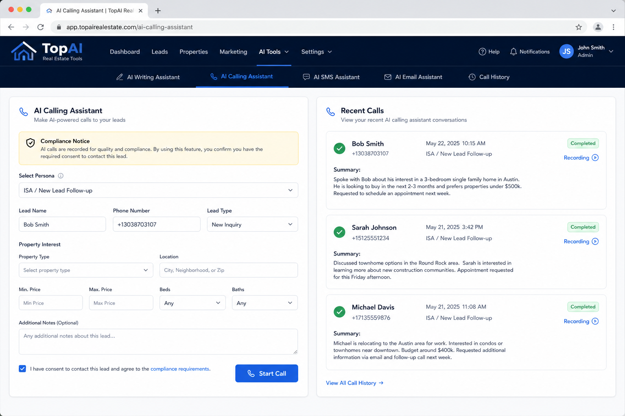The image size is (625, 416).
Task: Click the Phone Number input field
Action: (x=157, y=224)
